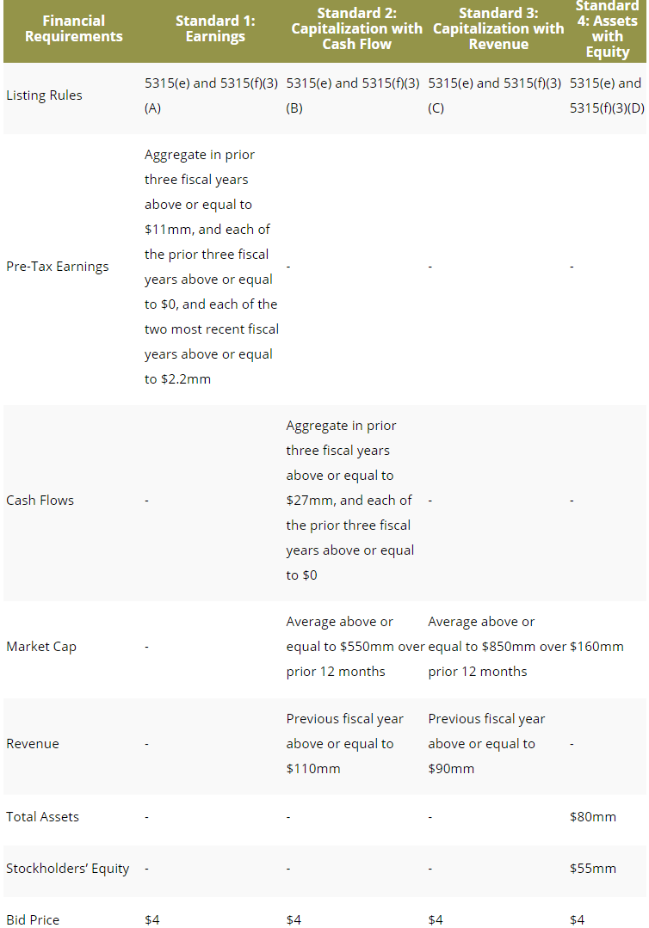This screenshot has height=928, width=649.
Task: Click the Total Assets row label
Action: click(43, 817)
